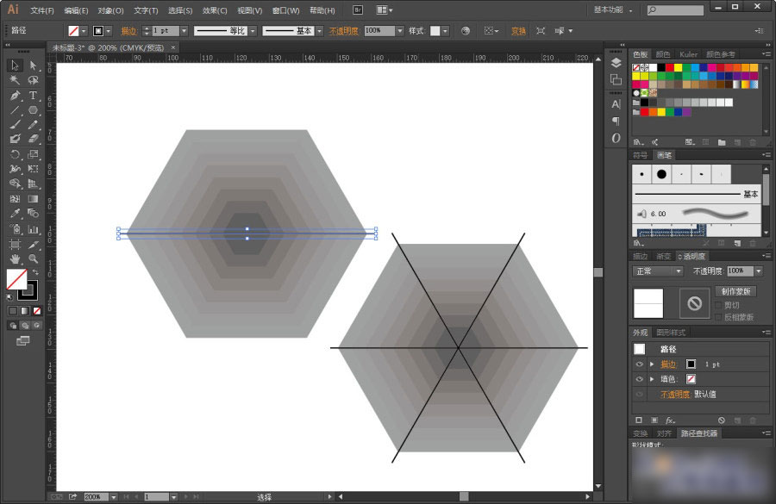Select the Eyedropper tool
This screenshot has width=776, height=504.
point(15,214)
